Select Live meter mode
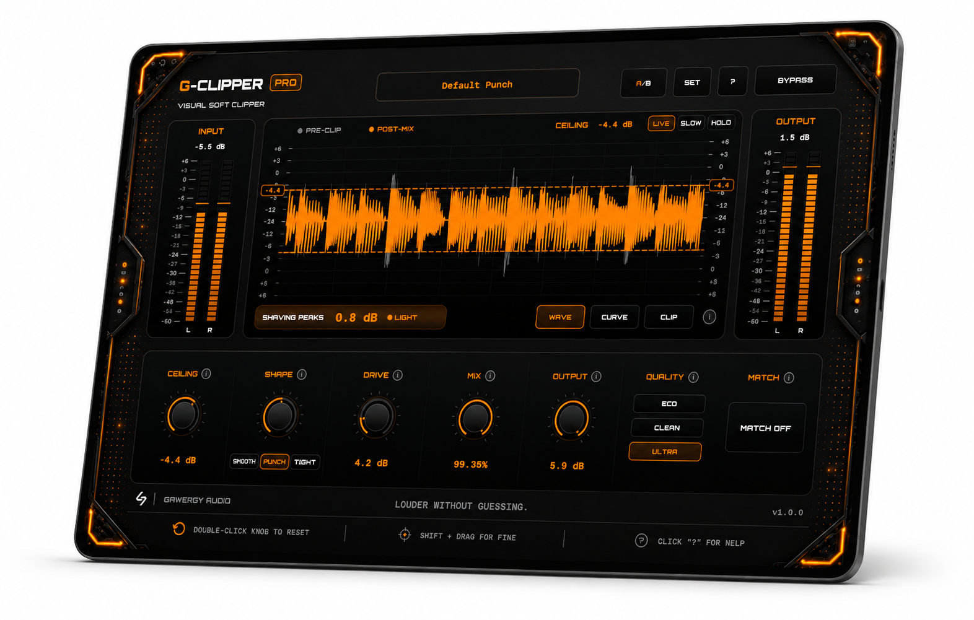Image resolution: width=974 pixels, height=620 pixels. tap(661, 123)
